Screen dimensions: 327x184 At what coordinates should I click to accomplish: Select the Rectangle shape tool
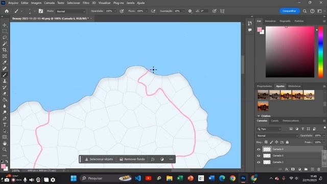(x=5, y=137)
